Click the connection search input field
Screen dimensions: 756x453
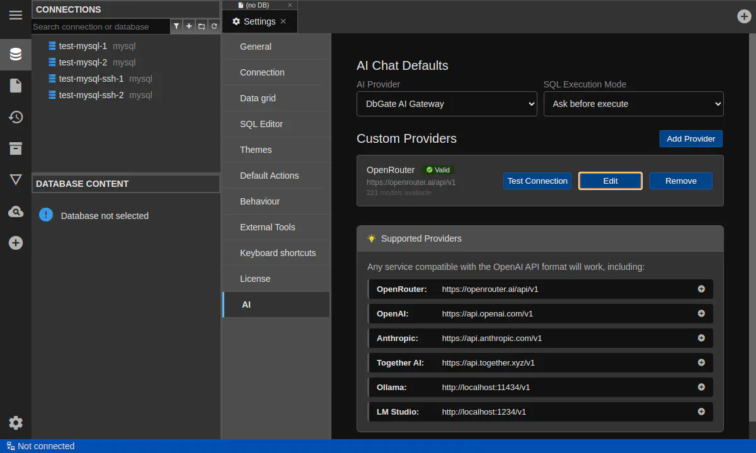coord(101,26)
